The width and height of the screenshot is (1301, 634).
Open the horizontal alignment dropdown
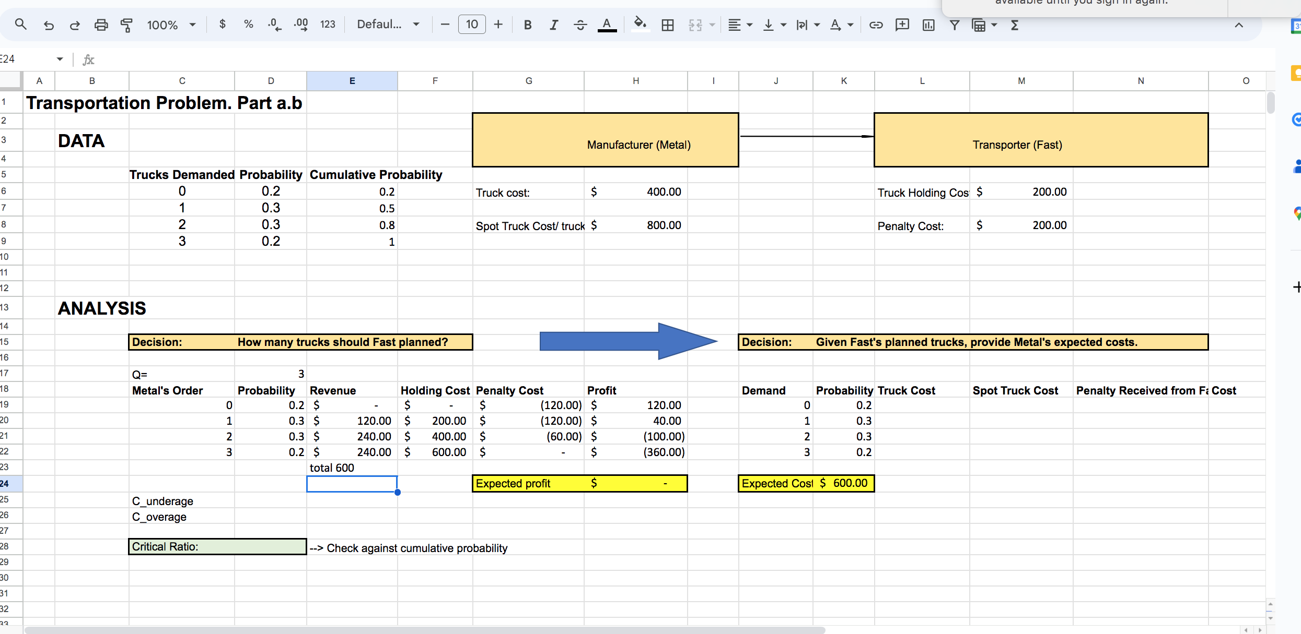(739, 25)
